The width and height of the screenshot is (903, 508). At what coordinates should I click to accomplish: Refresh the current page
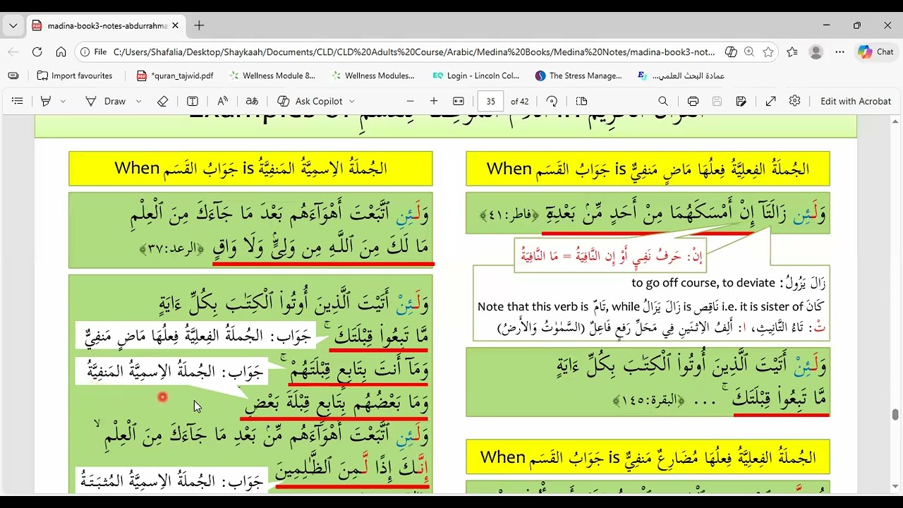(x=37, y=52)
